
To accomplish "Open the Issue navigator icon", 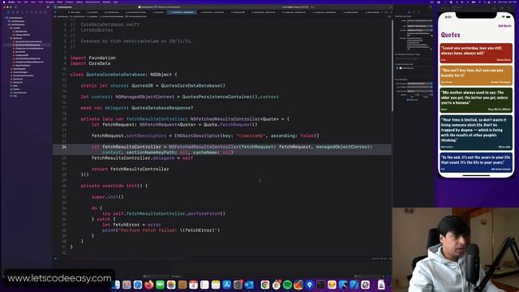I will (27, 12).
